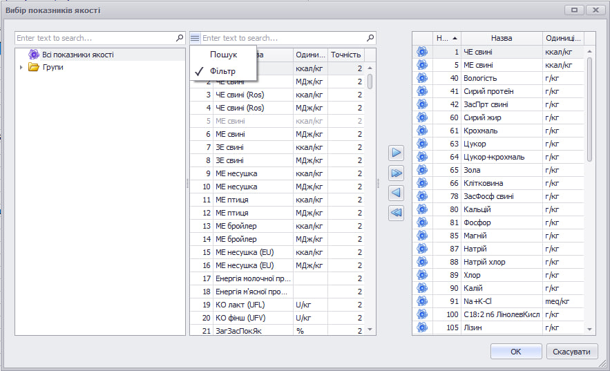Choose the checked Фільтр menu option

[223, 71]
